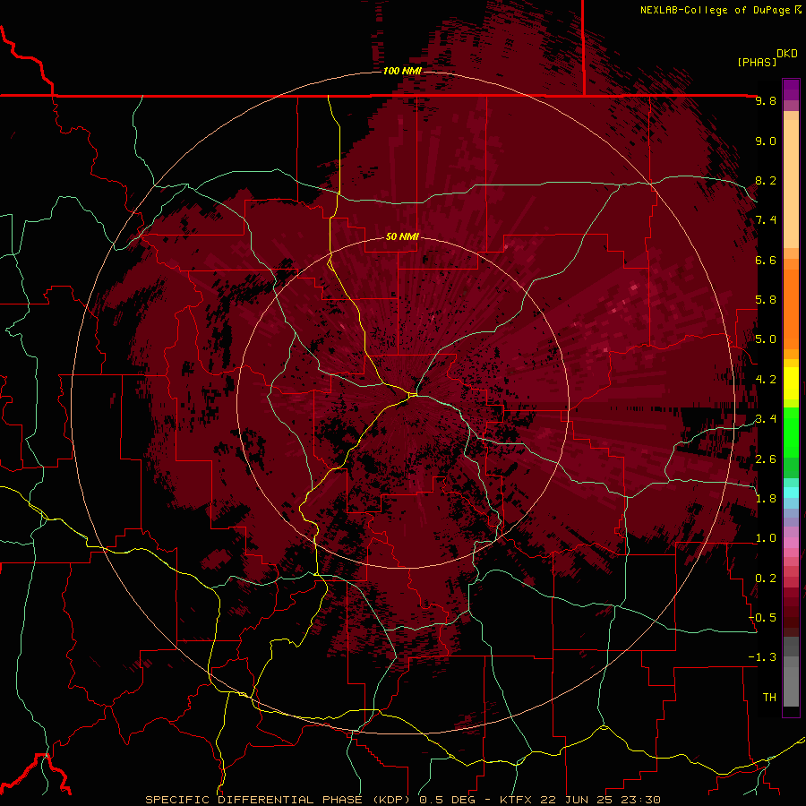806x806 pixels.
Task: Click the 3.4 legend value
Action: (766, 419)
